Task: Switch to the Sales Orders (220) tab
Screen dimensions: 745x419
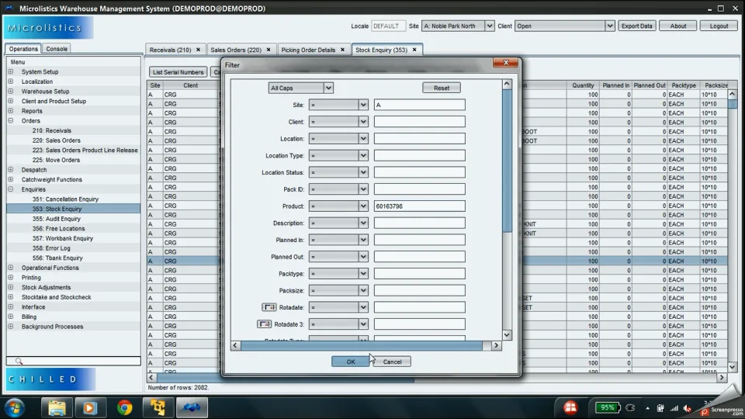Action: coord(236,50)
